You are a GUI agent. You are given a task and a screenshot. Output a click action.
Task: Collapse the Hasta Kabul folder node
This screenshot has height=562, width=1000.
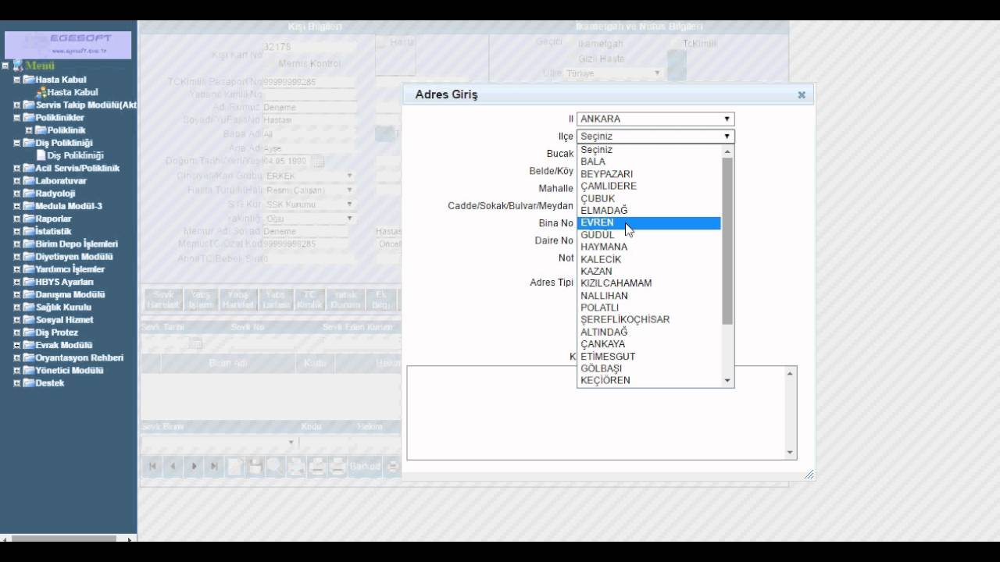pyautogui.click(x=17, y=80)
